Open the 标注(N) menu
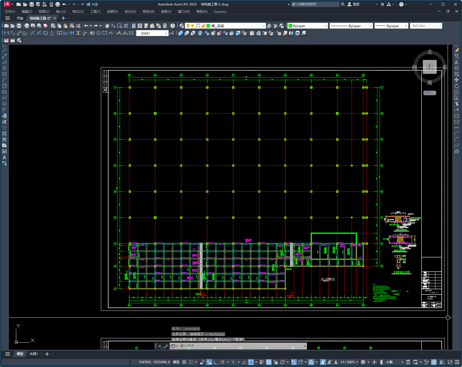 click(x=130, y=12)
